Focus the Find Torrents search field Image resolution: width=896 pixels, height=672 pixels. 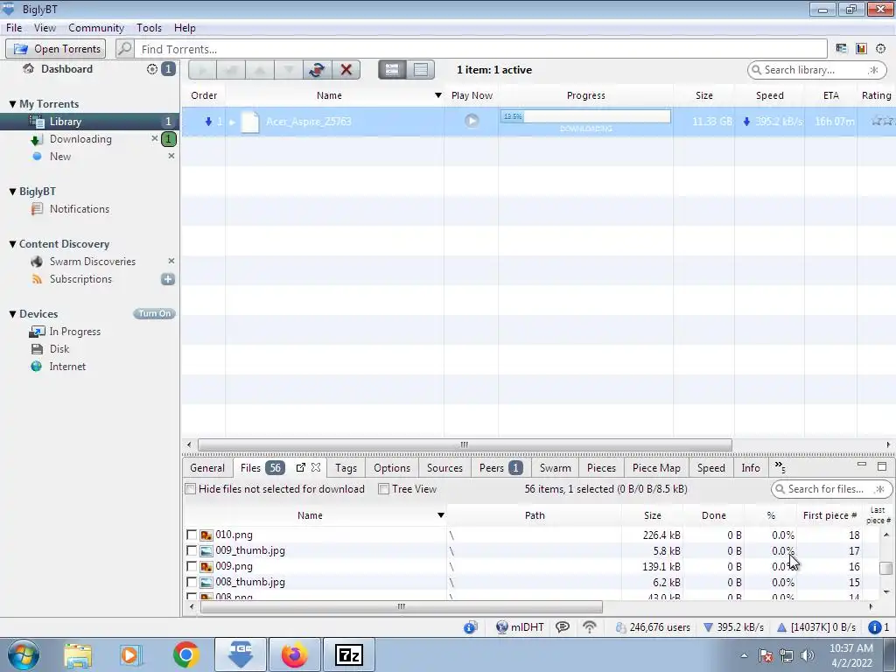(480, 49)
